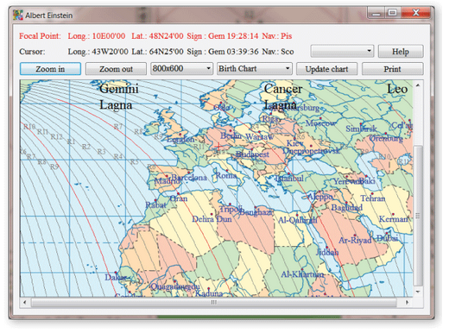Click Al-Khartum on the map

(x=302, y=274)
